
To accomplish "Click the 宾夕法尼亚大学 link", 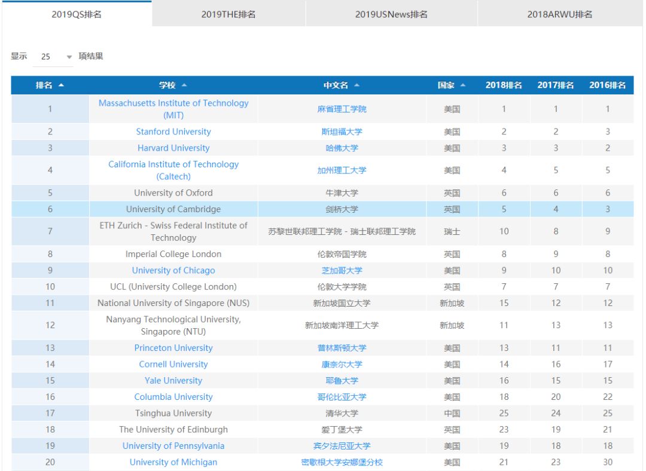I will click(x=342, y=446).
